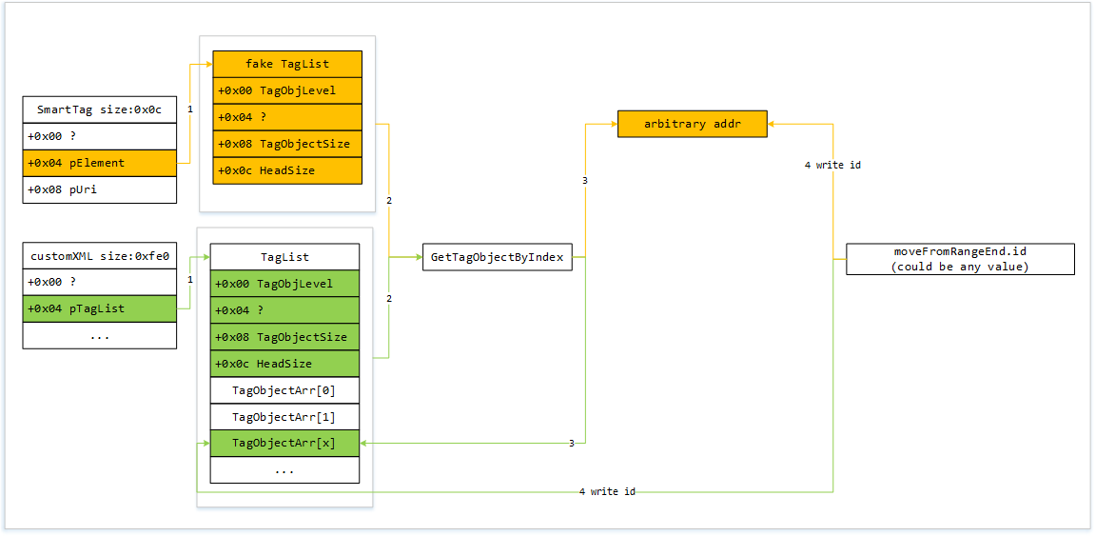The image size is (1096, 536).
Task: Click the customXML size:0xfe0 header
Action: coord(99,256)
